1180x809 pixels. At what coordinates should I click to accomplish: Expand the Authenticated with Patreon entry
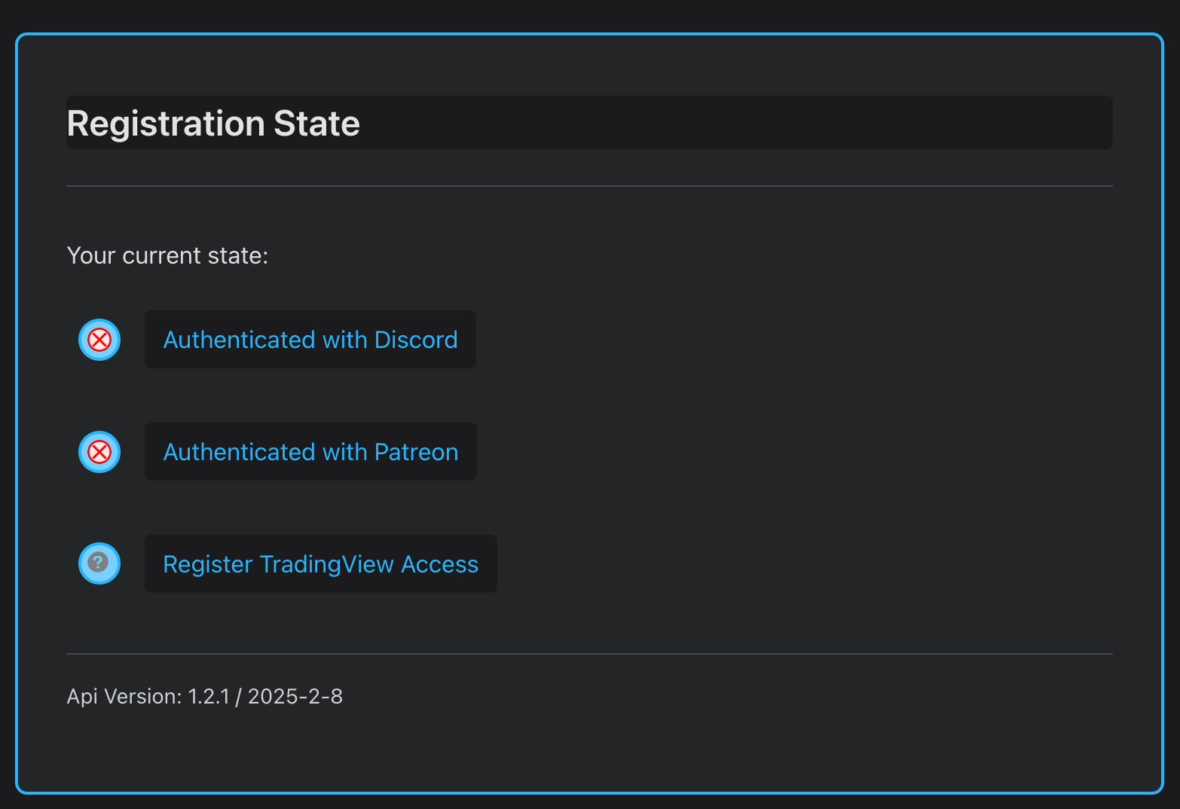tap(310, 452)
